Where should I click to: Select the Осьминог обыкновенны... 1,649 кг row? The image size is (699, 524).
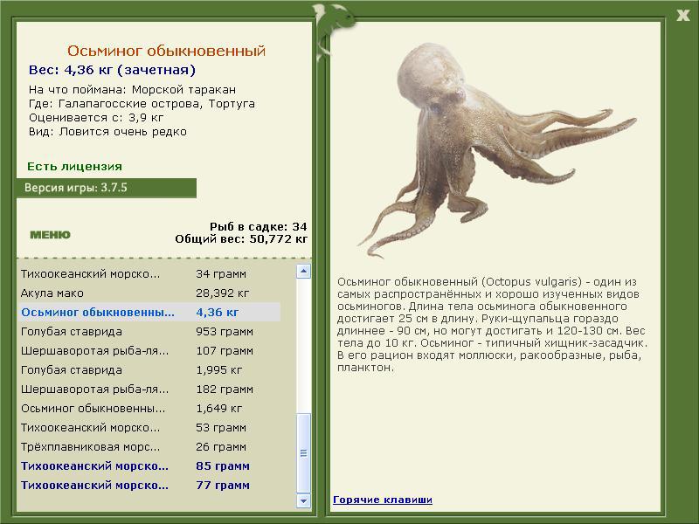pyautogui.click(x=149, y=408)
